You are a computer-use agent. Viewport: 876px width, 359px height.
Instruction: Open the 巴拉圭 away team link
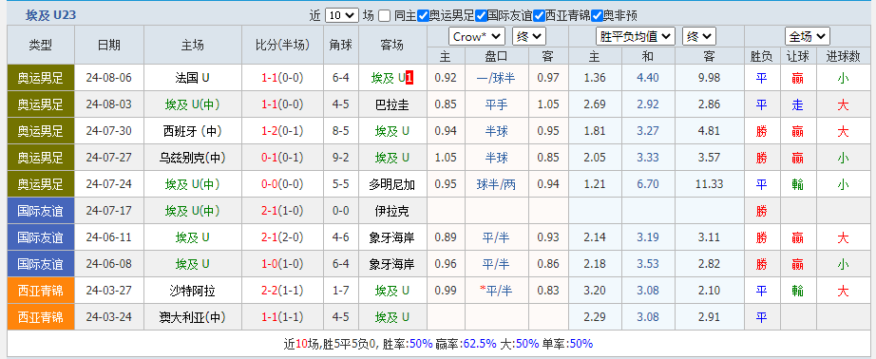392,104
